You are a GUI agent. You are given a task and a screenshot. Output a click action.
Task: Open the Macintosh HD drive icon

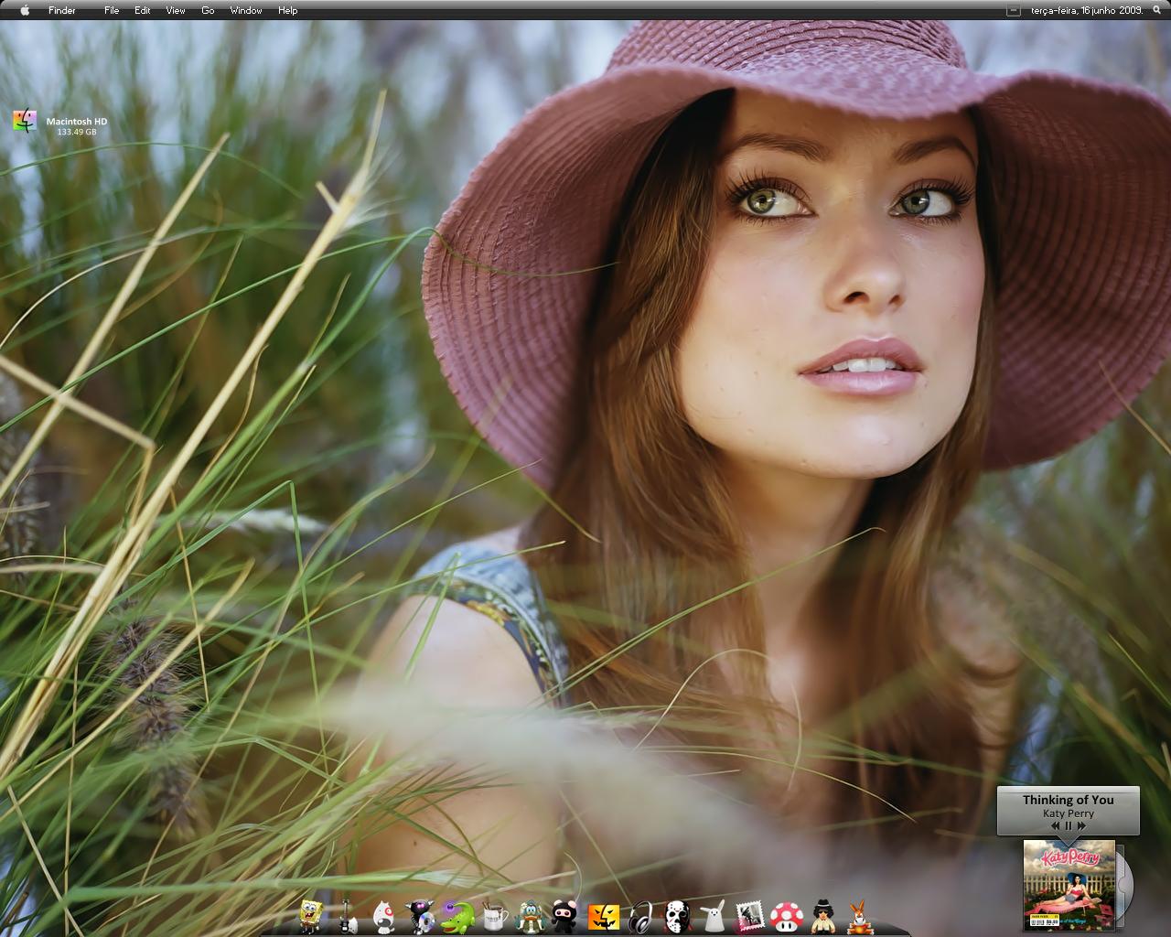pos(26,122)
